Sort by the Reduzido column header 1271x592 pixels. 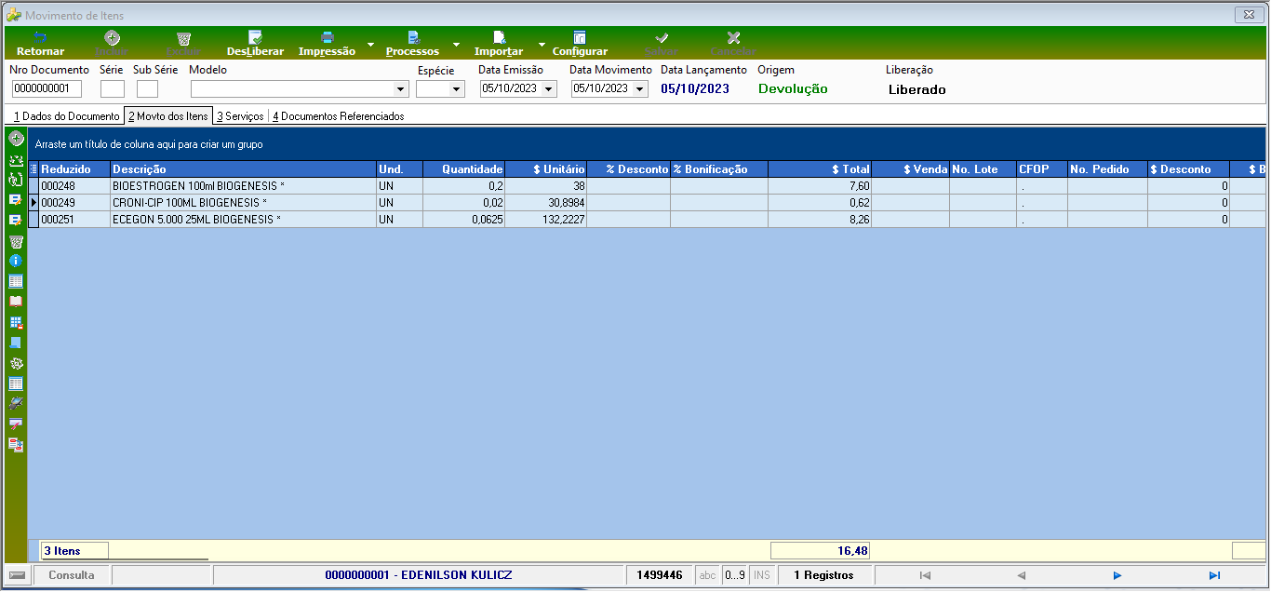pyautogui.click(x=74, y=169)
